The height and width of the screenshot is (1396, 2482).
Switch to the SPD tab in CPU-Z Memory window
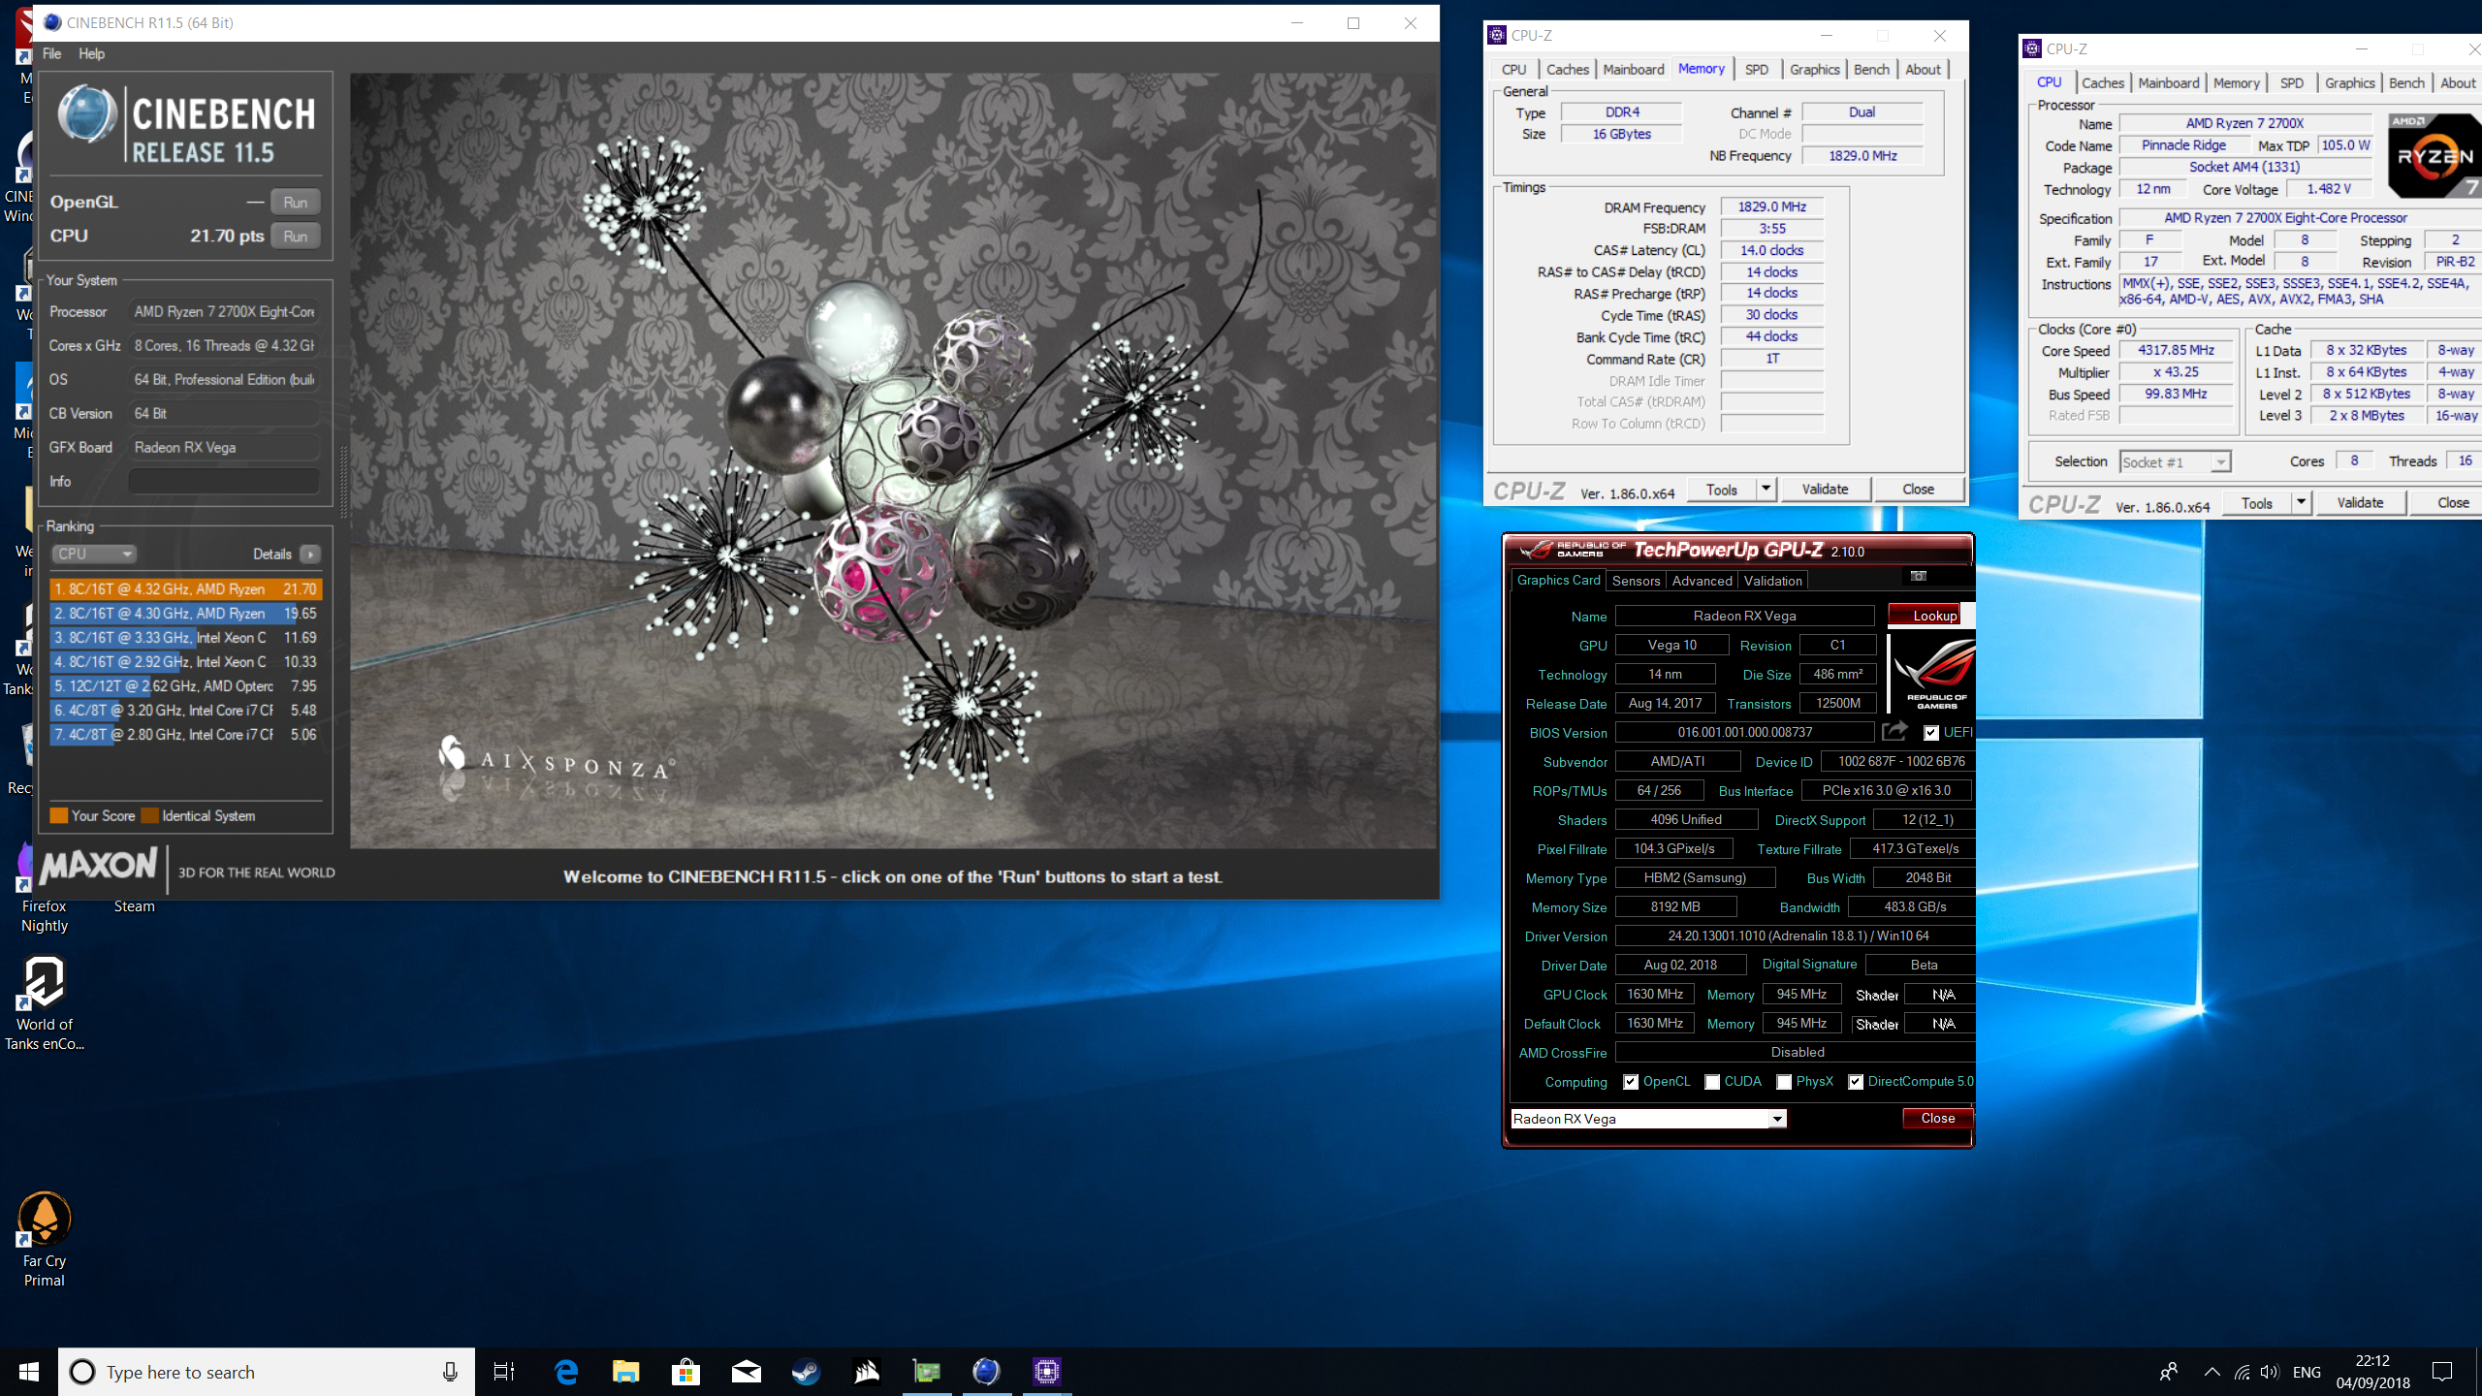(1757, 69)
